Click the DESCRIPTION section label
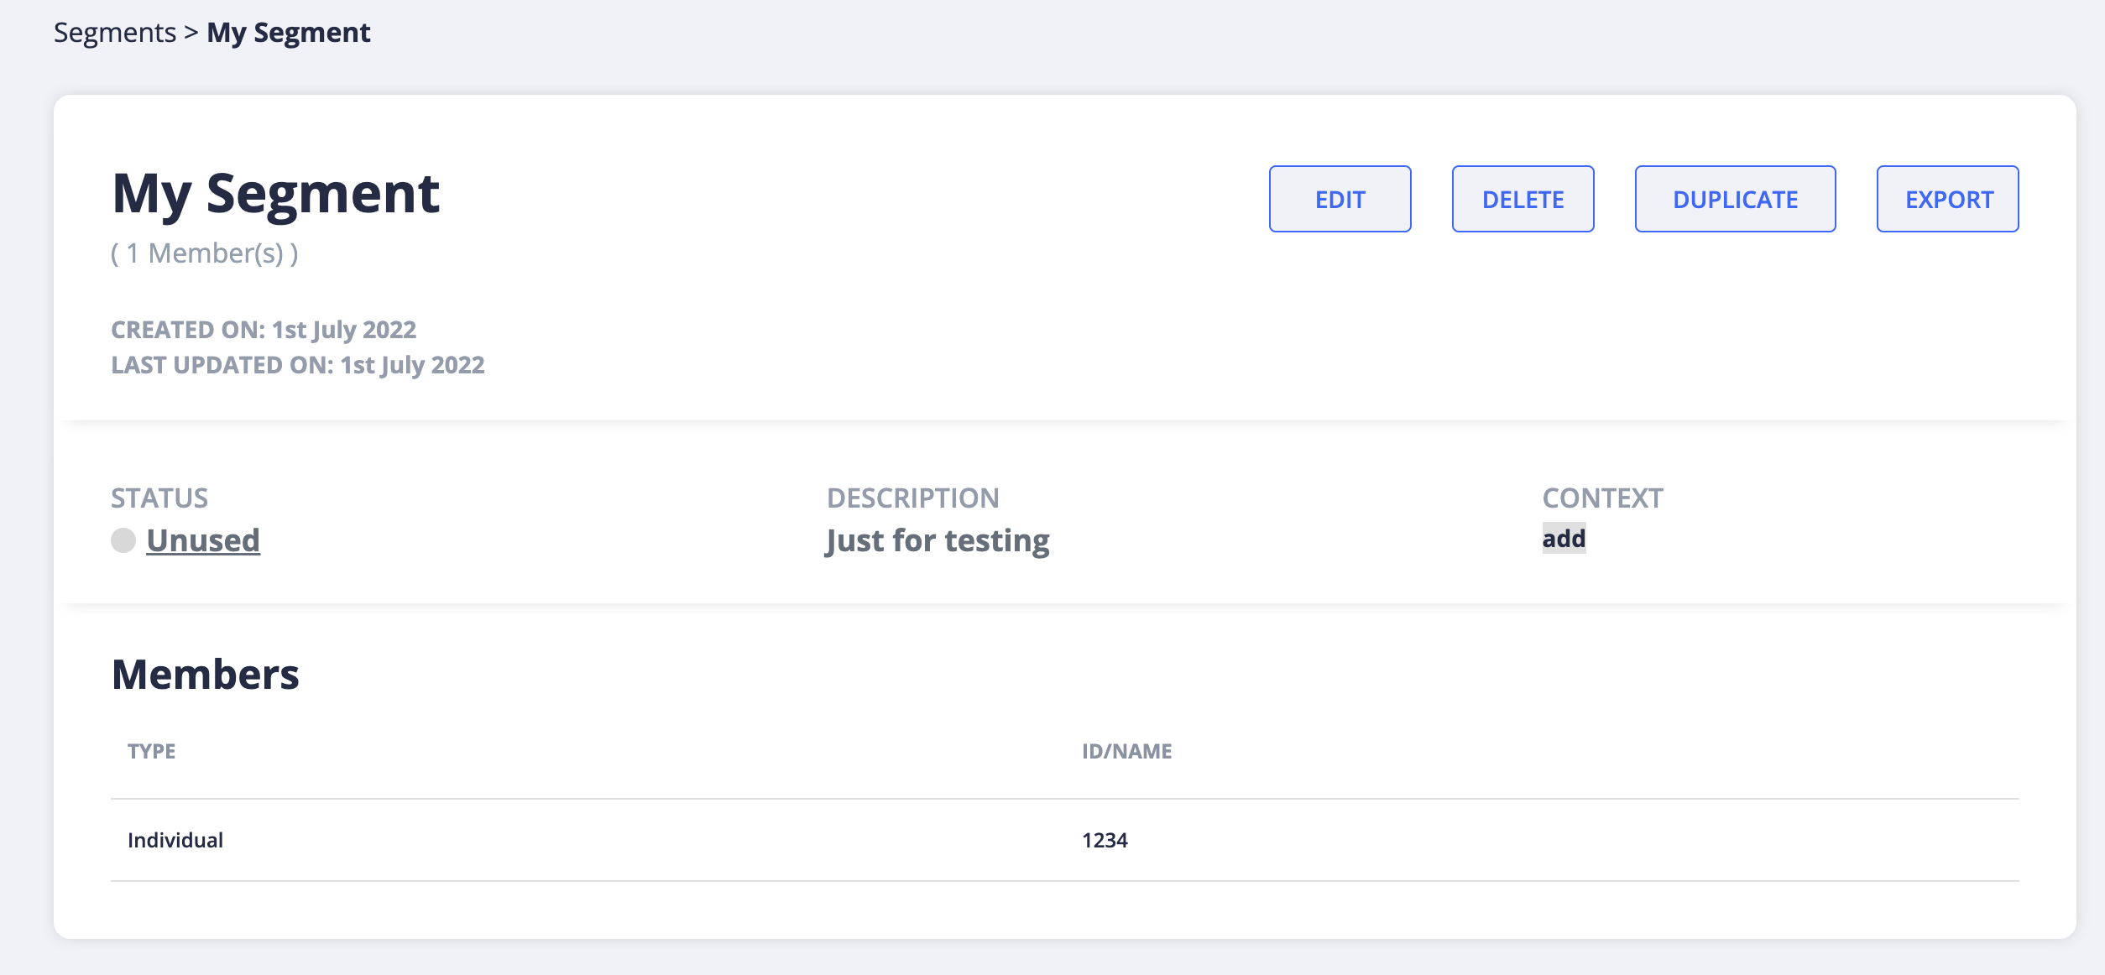 913,497
